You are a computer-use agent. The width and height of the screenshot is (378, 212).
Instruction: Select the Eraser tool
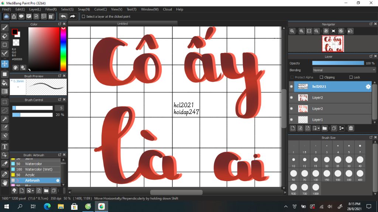point(4,36)
